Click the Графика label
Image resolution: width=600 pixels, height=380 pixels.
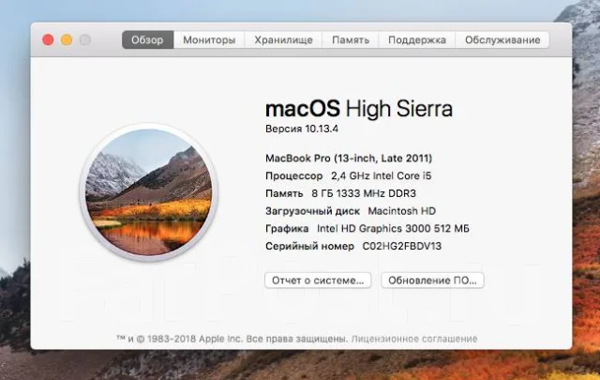pyautogui.click(x=287, y=229)
